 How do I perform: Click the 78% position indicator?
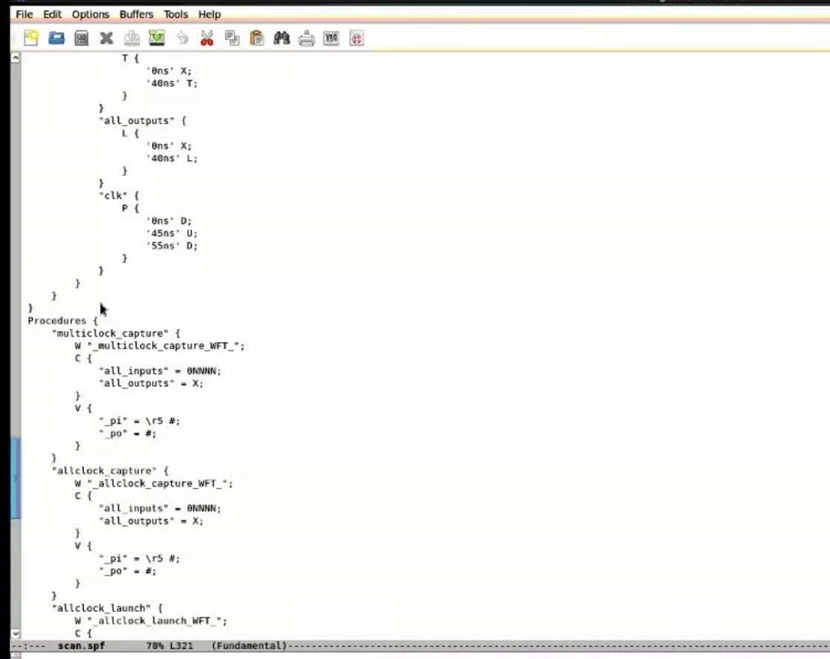click(x=155, y=645)
